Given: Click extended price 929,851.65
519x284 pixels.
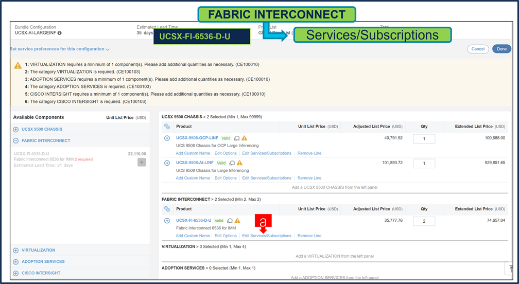Looking at the screenshot, I should tap(495, 163).
